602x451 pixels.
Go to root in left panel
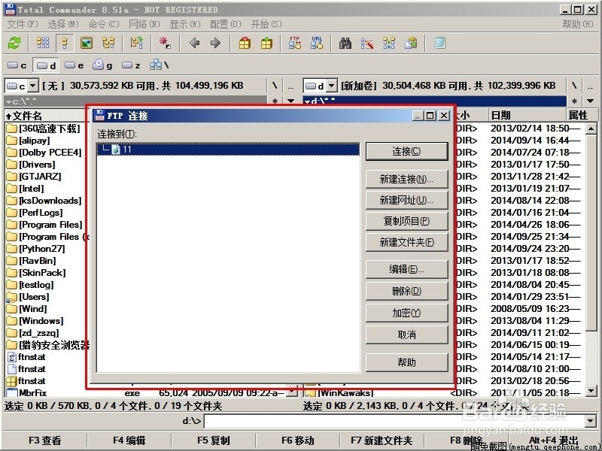(x=275, y=86)
